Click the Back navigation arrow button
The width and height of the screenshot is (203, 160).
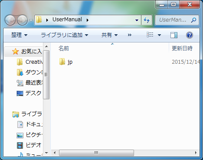[x=10, y=20]
